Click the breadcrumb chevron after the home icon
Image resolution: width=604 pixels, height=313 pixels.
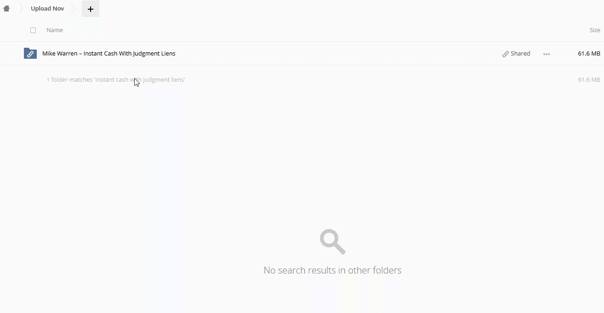coord(21,8)
